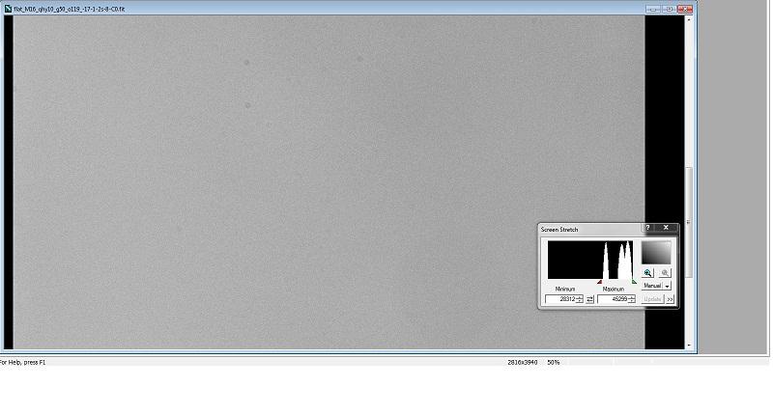Click the zoom-in magnifier in Screen Stretch
Screen dimensions: 773x415
[x=647, y=273]
